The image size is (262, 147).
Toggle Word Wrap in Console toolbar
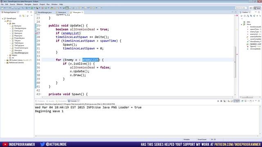tap(235, 101)
